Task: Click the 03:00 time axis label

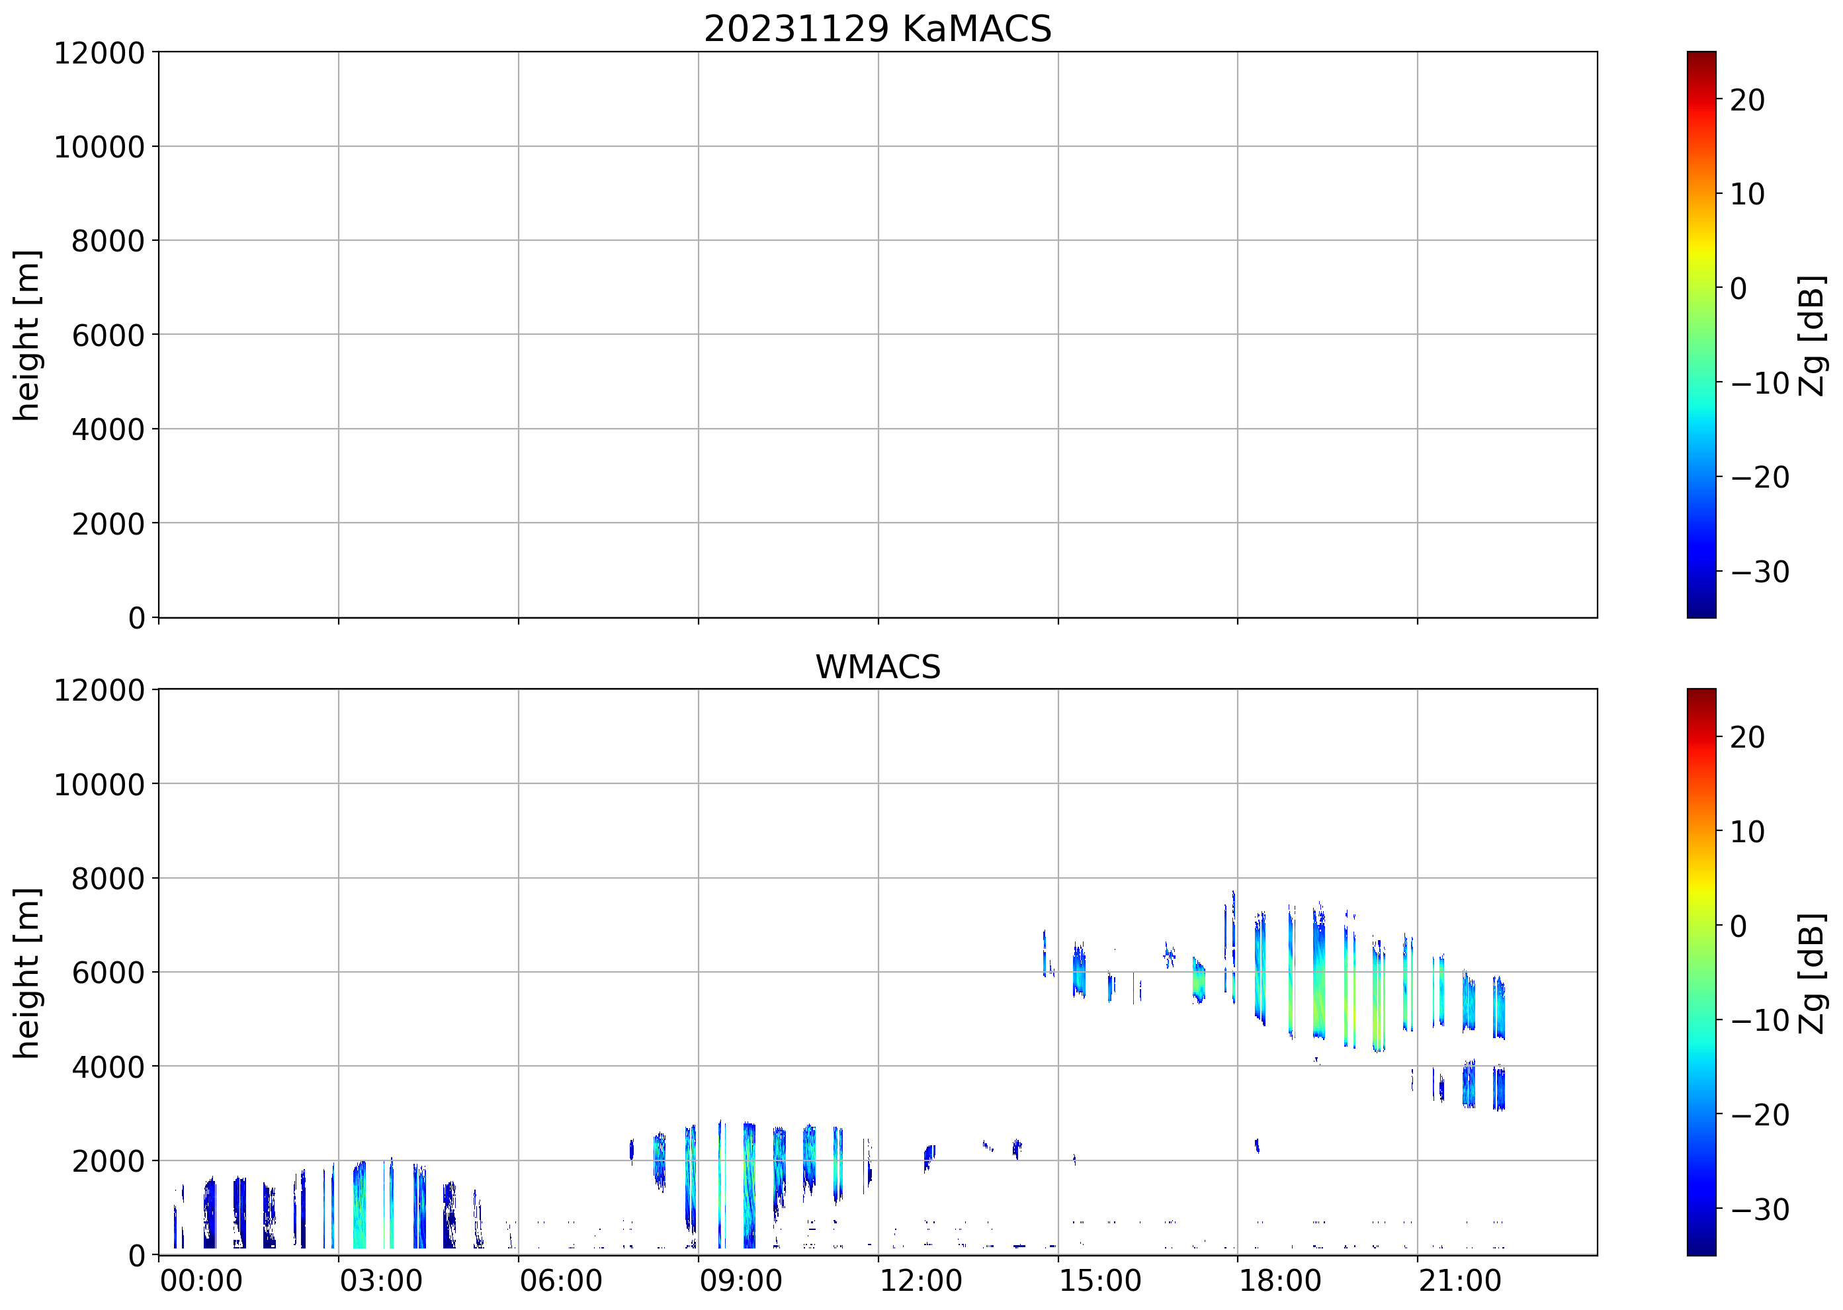Action: coord(380,1281)
